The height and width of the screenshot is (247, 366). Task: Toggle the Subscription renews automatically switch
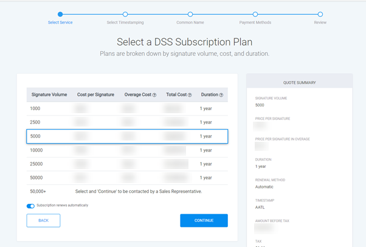[30, 206]
